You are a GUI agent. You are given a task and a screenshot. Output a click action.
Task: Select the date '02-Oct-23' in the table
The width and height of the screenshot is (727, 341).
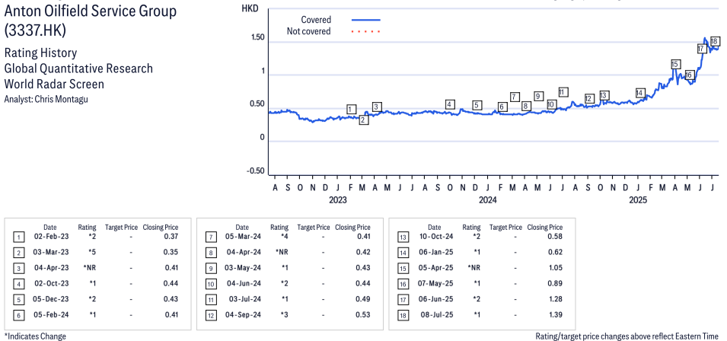click(x=52, y=284)
